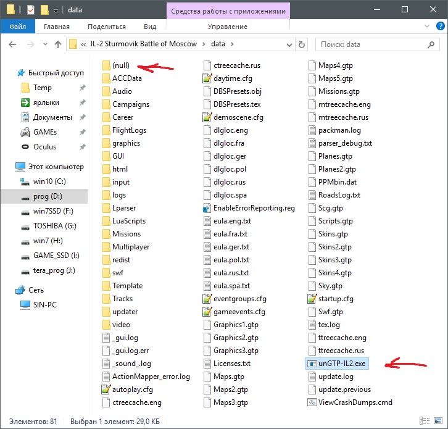448x429 pixels.
Task: Click the win10 (C:) drive icon
Action: tap(25, 181)
